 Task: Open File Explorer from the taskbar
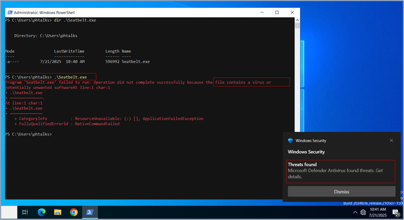point(57,212)
